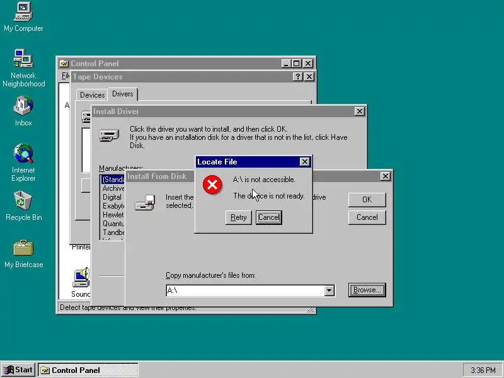Close the Control Panel window
This screenshot has height=378, width=504.
pos(308,64)
